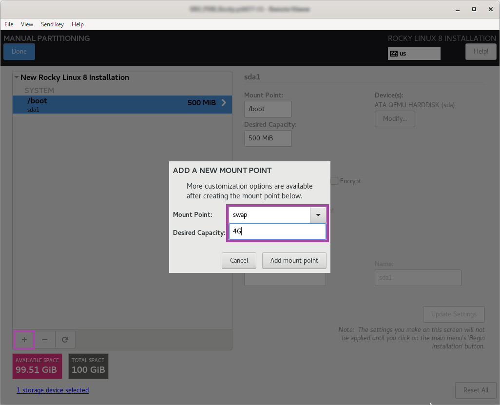Click the plus icon to add partition
500x405 pixels.
(24, 340)
